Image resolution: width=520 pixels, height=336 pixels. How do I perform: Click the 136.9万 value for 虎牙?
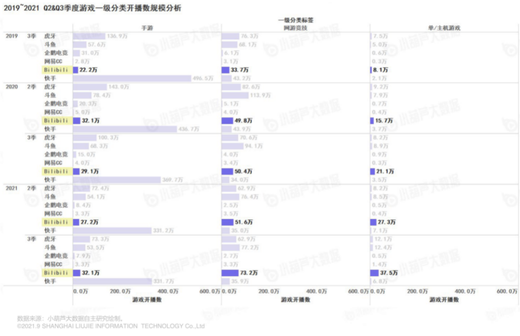(117, 36)
